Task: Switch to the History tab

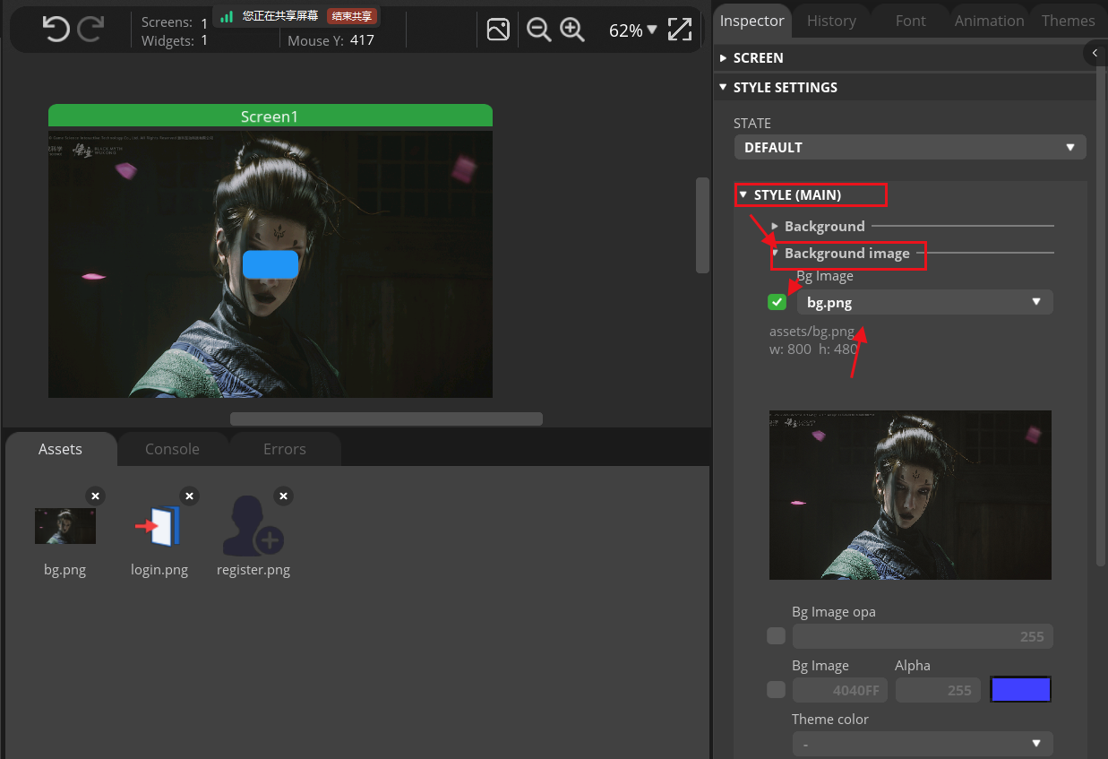Action: click(831, 21)
